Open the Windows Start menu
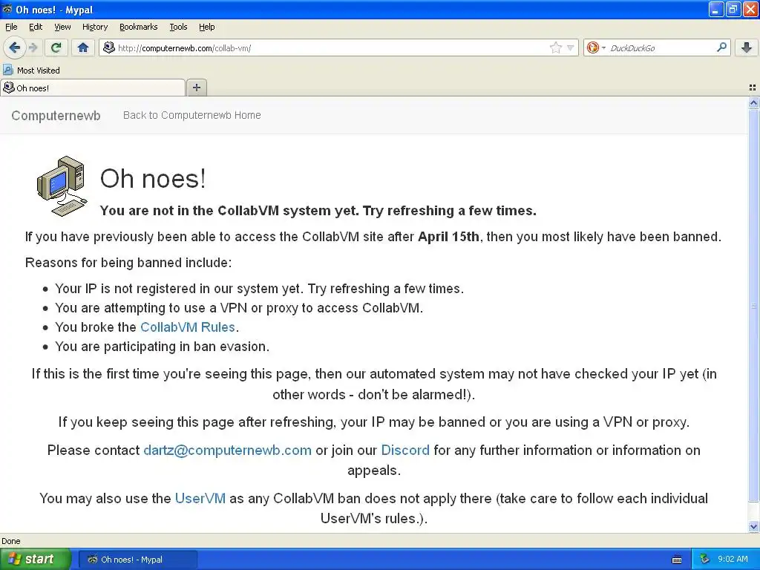The image size is (760, 570). tap(36, 560)
